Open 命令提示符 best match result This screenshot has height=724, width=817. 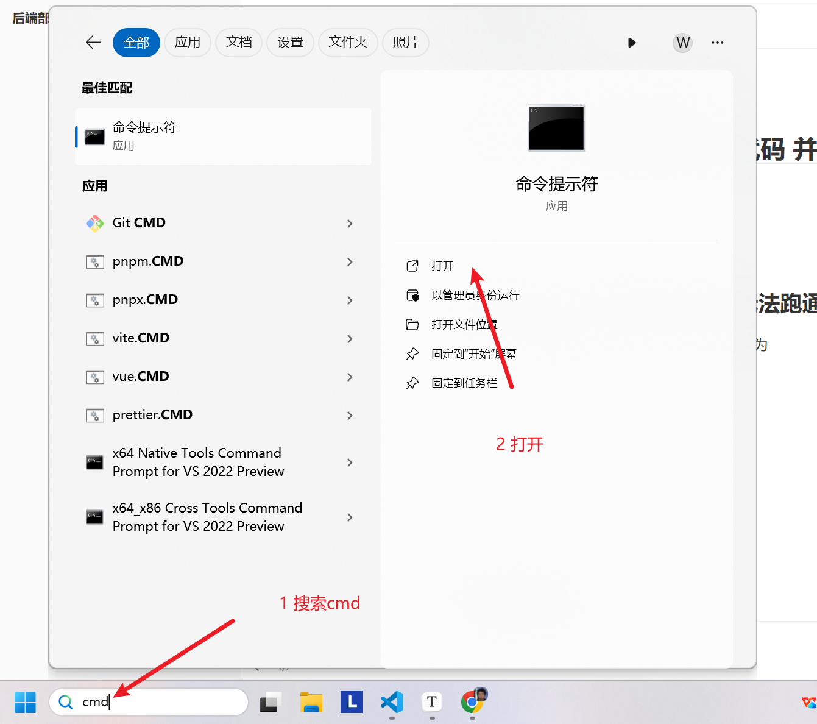(223, 137)
